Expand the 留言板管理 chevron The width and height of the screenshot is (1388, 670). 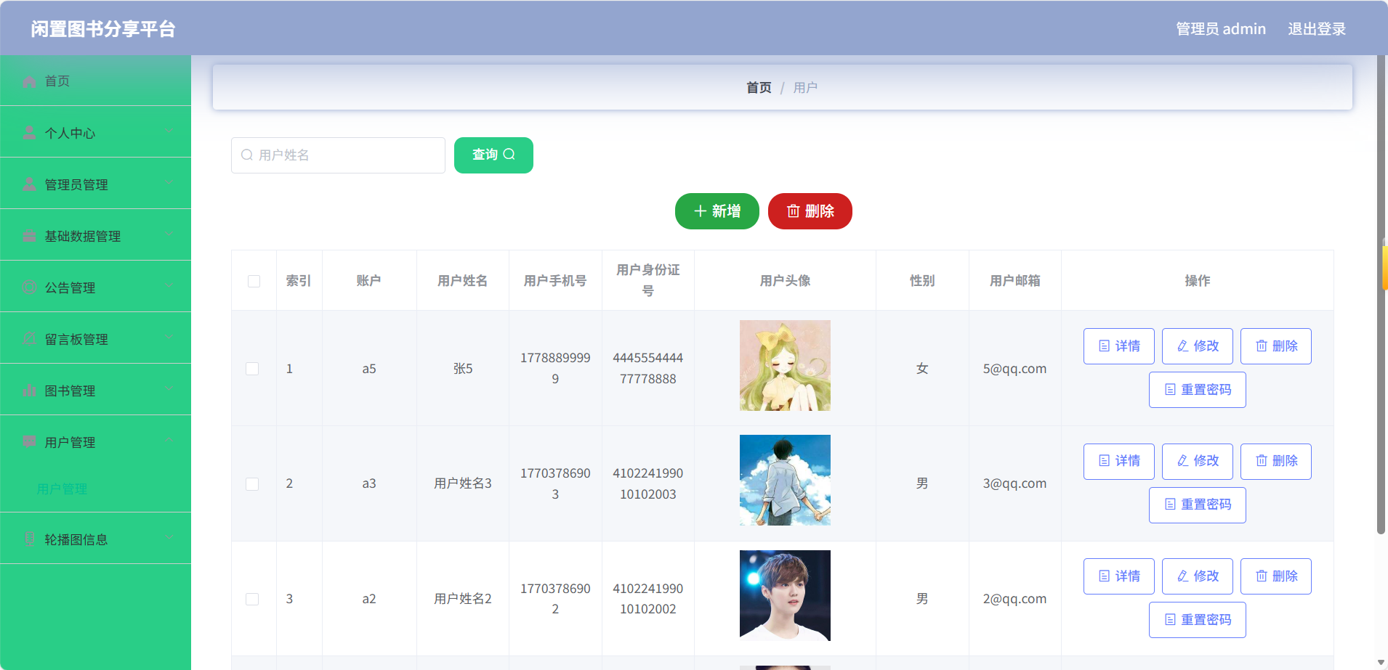[x=169, y=338]
